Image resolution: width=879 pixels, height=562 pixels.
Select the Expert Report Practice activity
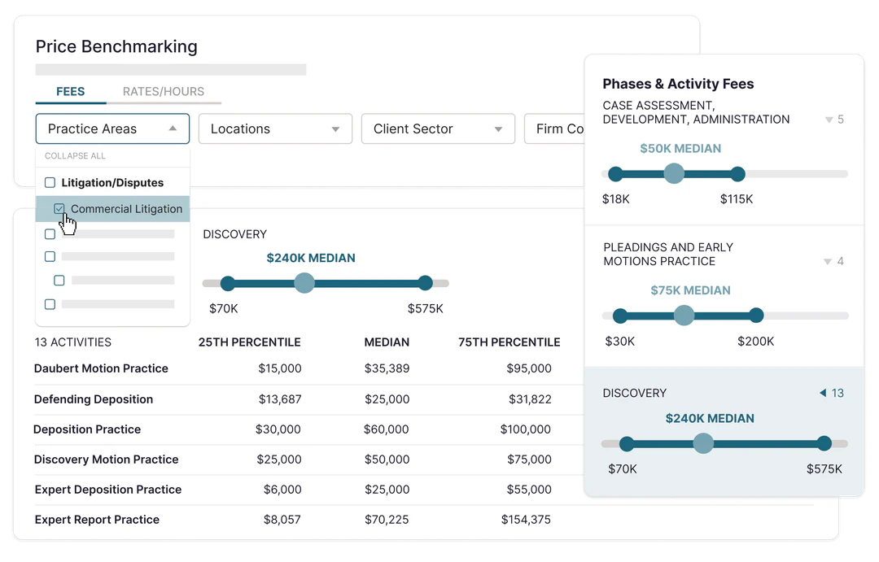pos(97,520)
